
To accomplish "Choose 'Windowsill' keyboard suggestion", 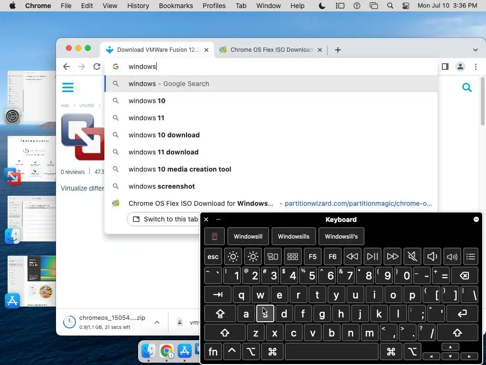I will 248,237.
